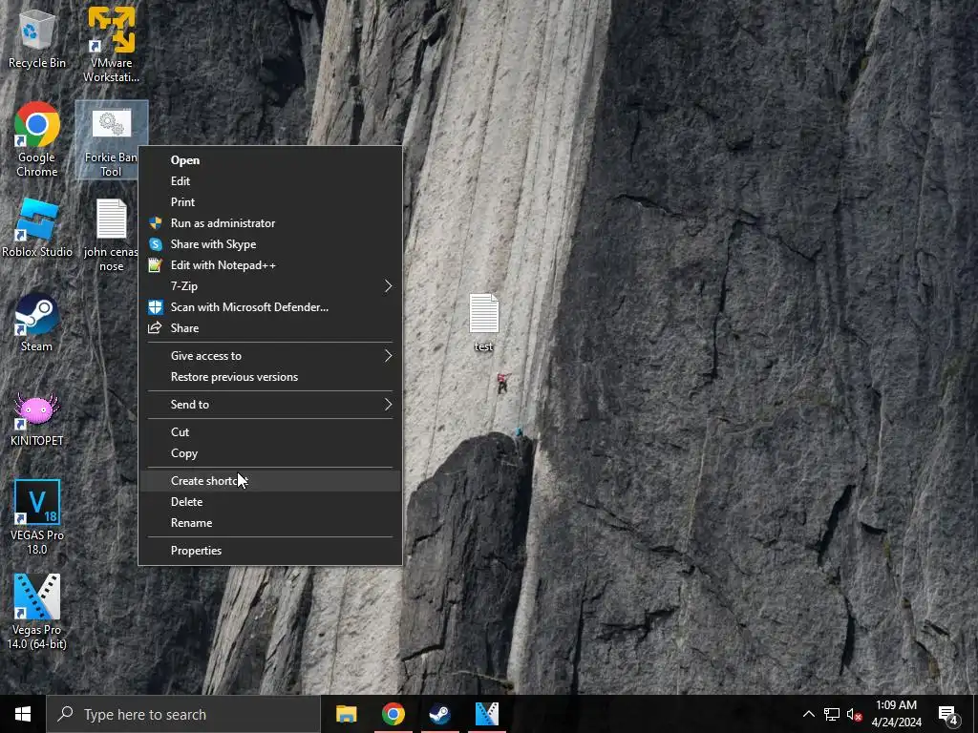The width and height of the screenshot is (978, 733).
Task: Select Scan with Microsoft Defender...
Action: pos(270,307)
